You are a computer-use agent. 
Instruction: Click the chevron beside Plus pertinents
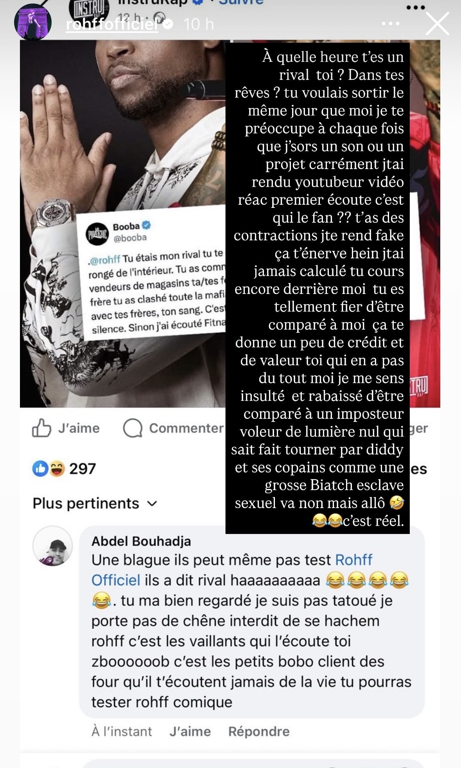pos(152,504)
